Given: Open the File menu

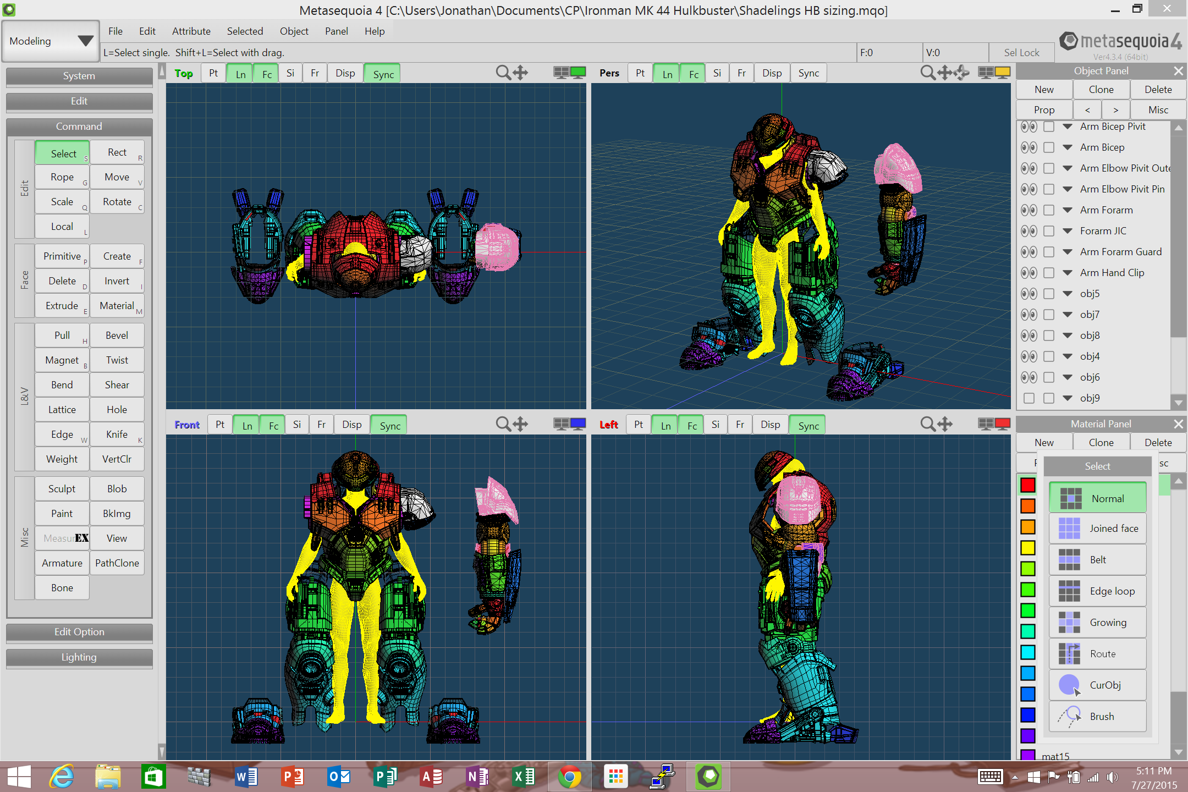Looking at the screenshot, I should click(116, 31).
